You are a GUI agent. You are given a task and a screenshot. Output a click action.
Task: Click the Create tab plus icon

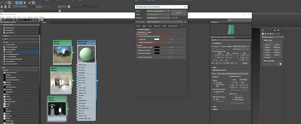tap(263, 30)
